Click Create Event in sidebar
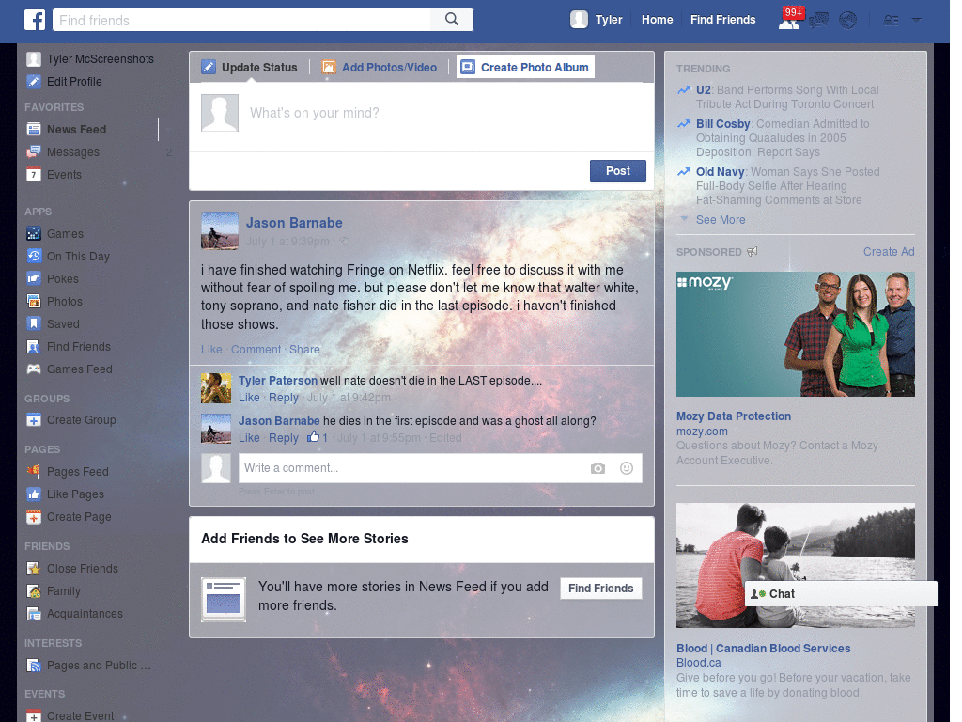The width and height of the screenshot is (962, 722). 80,715
